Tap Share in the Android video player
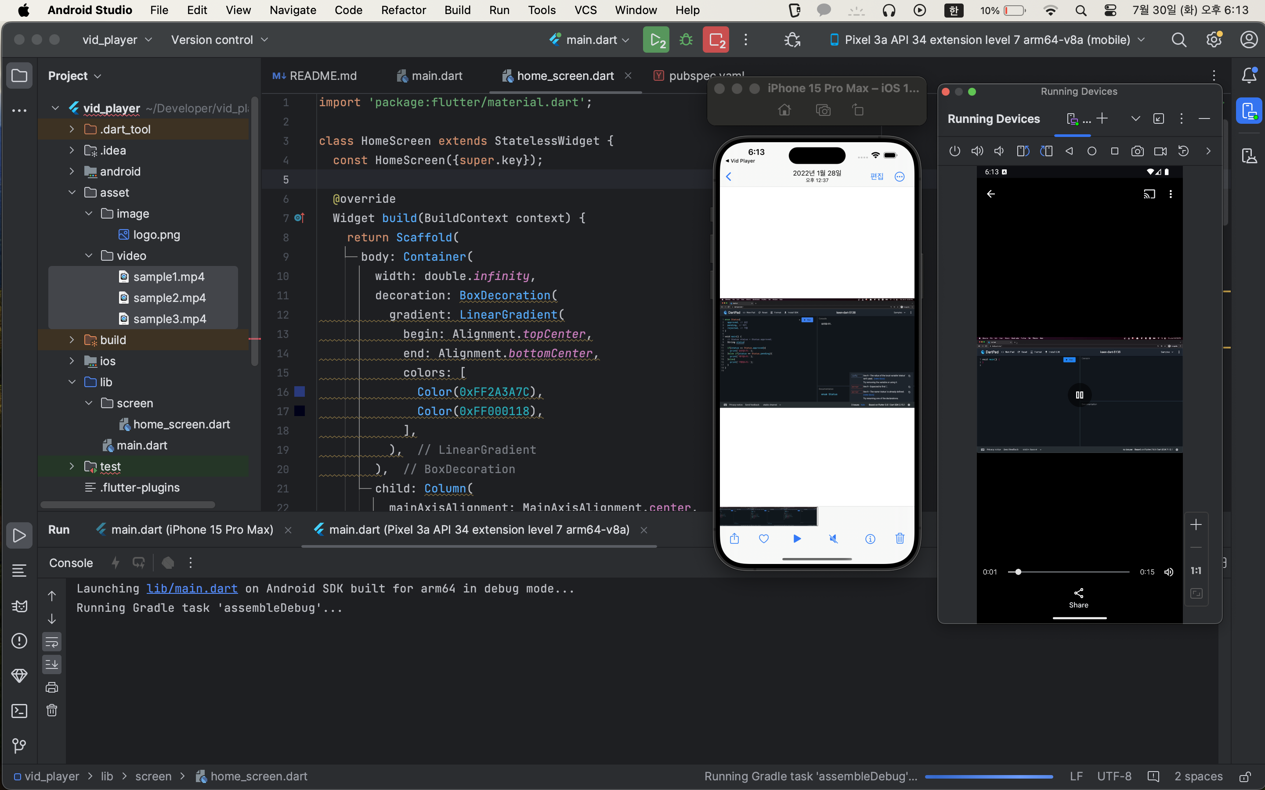Viewport: 1265px width, 790px height. [1078, 598]
